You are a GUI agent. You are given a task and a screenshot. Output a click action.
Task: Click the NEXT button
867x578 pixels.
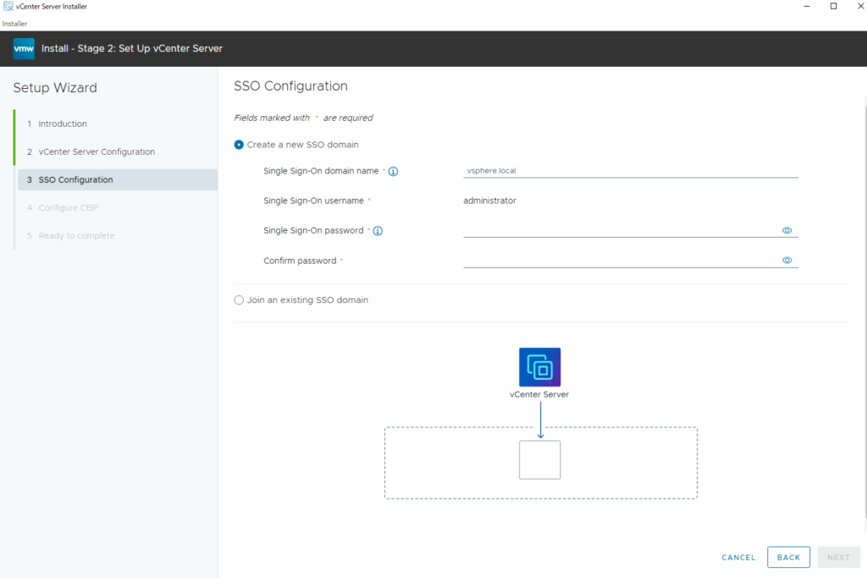point(838,558)
